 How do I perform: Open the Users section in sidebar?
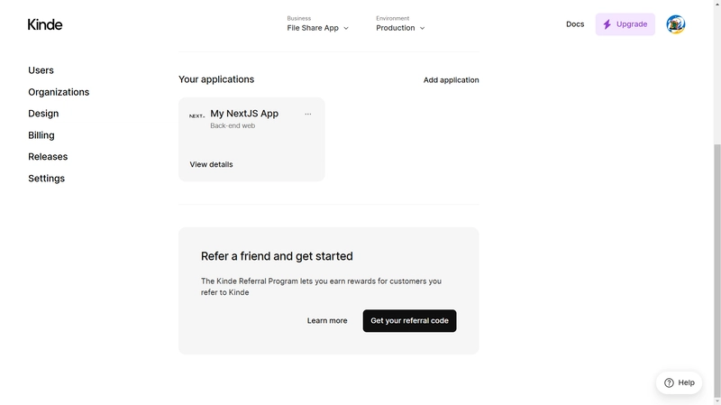tap(41, 70)
